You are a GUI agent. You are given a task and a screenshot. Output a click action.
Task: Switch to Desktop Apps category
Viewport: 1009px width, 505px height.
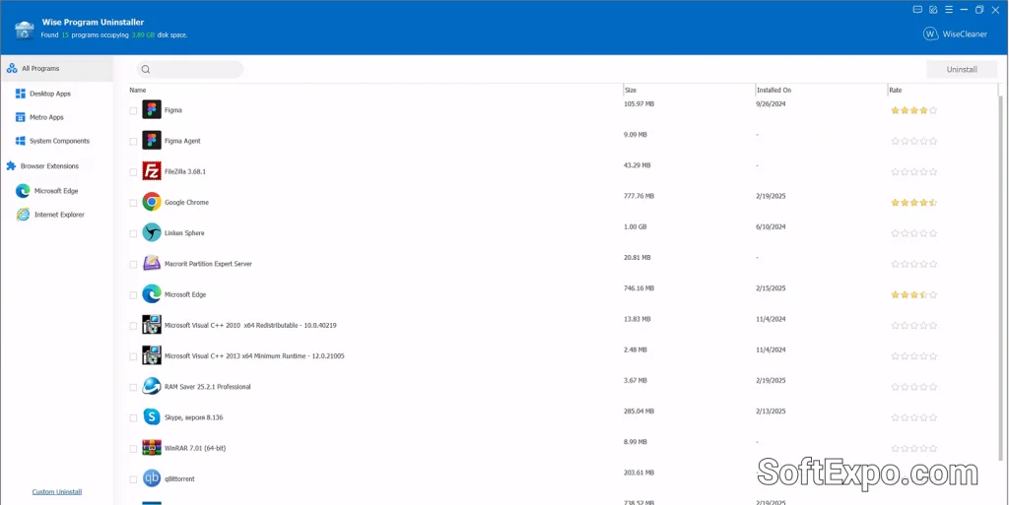(x=49, y=94)
